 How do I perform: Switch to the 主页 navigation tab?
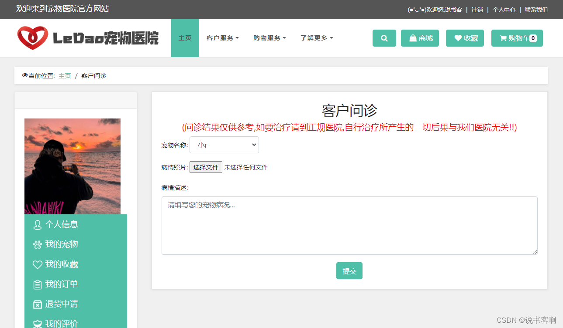click(x=185, y=38)
